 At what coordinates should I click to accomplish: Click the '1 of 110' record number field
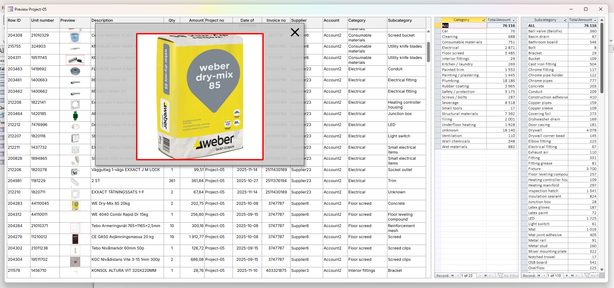[555, 276]
